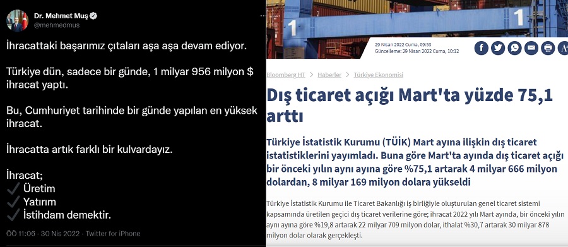Click the Dr. Mehmet Muş display name
Image resolution: width=568 pixels, height=247 pixels.
[x=61, y=16]
